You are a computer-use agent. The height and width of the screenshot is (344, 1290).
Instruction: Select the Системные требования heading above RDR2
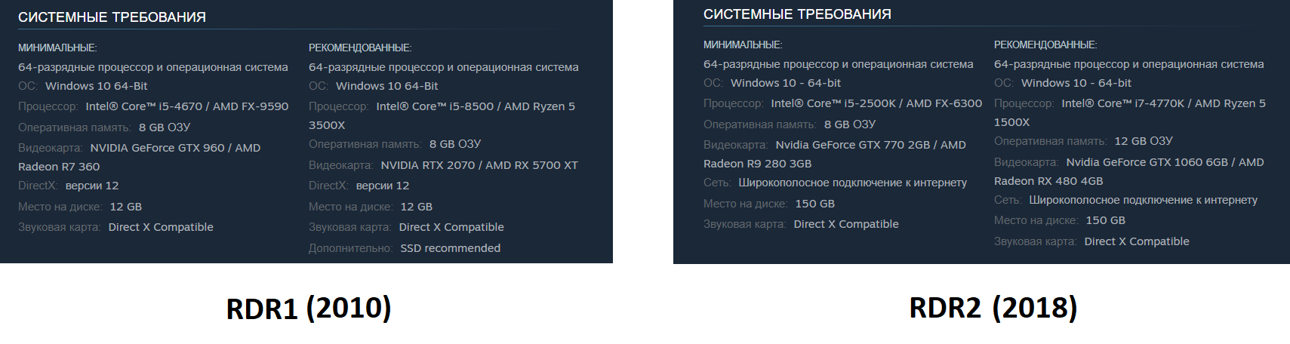point(797,14)
